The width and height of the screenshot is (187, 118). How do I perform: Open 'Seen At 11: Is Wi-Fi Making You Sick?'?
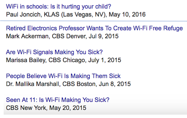58,100
